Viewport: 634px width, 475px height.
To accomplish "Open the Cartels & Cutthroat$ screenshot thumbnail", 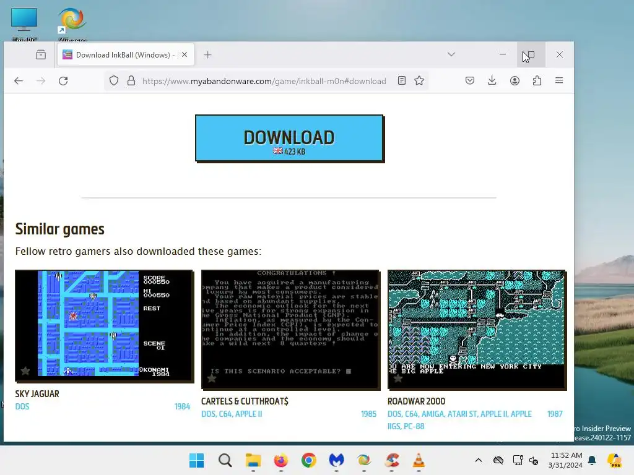I will click(291, 330).
